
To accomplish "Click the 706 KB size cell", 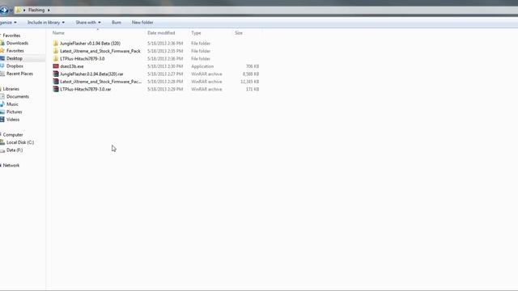I will [x=253, y=66].
